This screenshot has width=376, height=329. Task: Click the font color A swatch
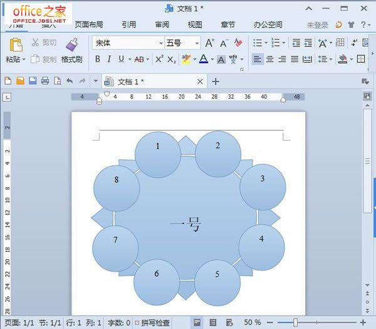click(204, 59)
